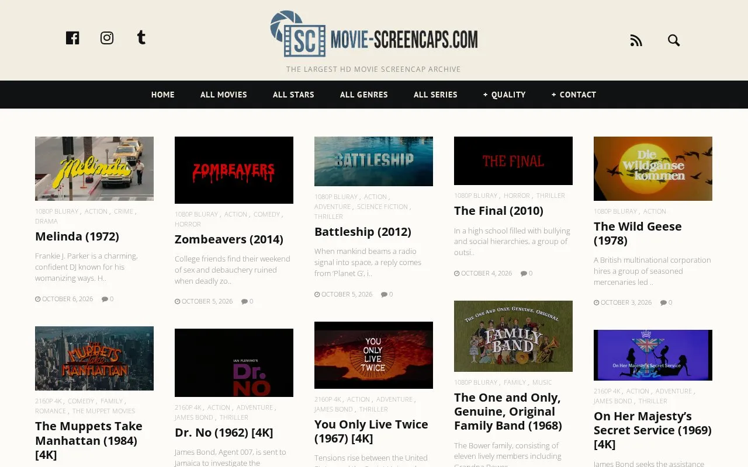The width and height of the screenshot is (748, 467).
Task: Open On Her Majesty's Secret Service thumbnail
Action: click(653, 355)
